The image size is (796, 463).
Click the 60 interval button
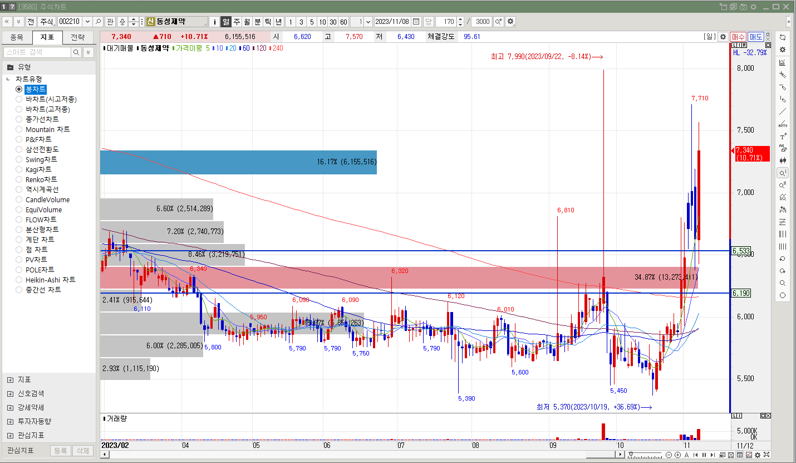point(343,22)
